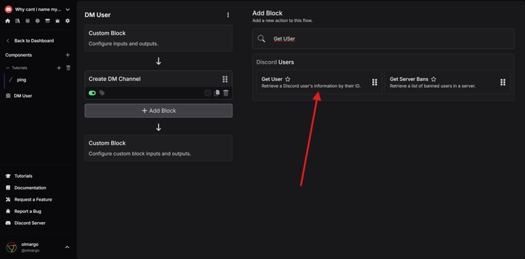Screen dimensions: 525x259
Task: Open settings gear in sidebar toolbar
Action: (68, 21)
